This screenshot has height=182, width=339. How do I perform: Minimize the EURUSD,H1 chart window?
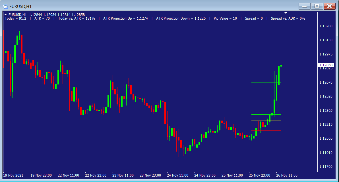pyautogui.click(x=304, y=6)
